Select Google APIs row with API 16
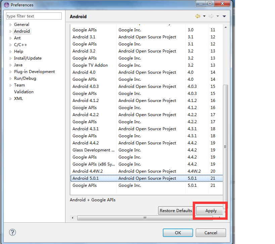The height and width of the screenshot is (244, 275). tap(146, 108)
